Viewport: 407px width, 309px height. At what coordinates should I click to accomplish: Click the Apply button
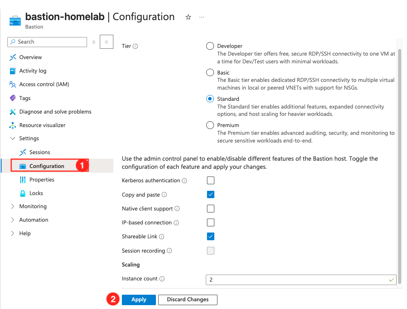click(139, 300)
